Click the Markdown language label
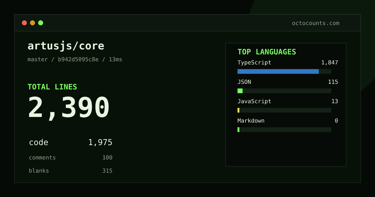The image size is (375, 197). tap(251, 121)
